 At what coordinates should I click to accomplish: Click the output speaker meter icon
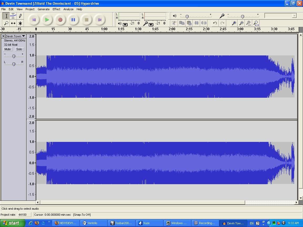(x=120, y=24)
